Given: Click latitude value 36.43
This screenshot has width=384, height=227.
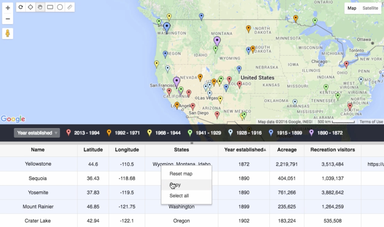Looking at the screenshot, I should tap(93, 178).
